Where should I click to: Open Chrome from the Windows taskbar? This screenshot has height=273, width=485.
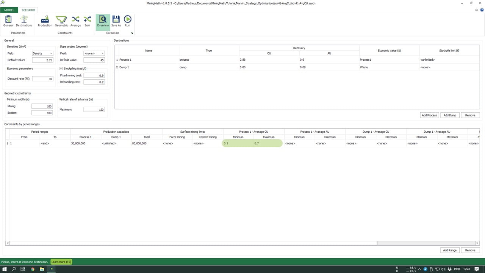click(33, 269)
